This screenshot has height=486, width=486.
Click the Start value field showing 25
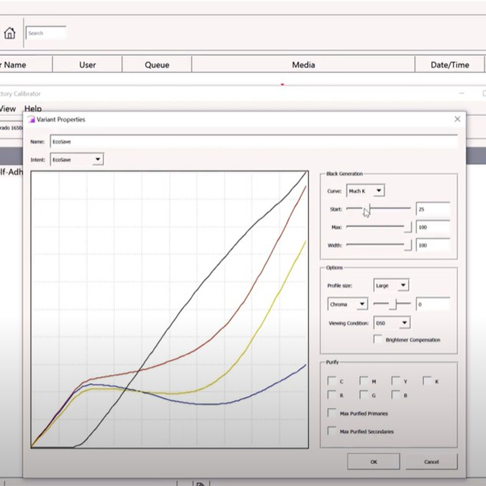click(433, 209)
